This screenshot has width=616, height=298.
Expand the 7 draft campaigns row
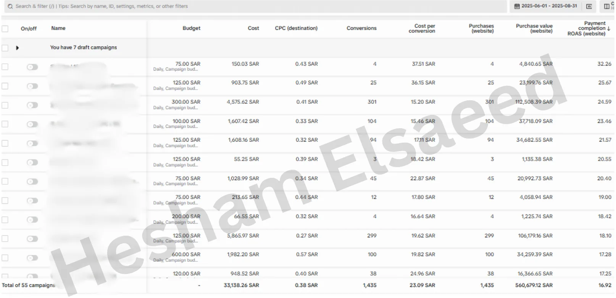[17, 48]
